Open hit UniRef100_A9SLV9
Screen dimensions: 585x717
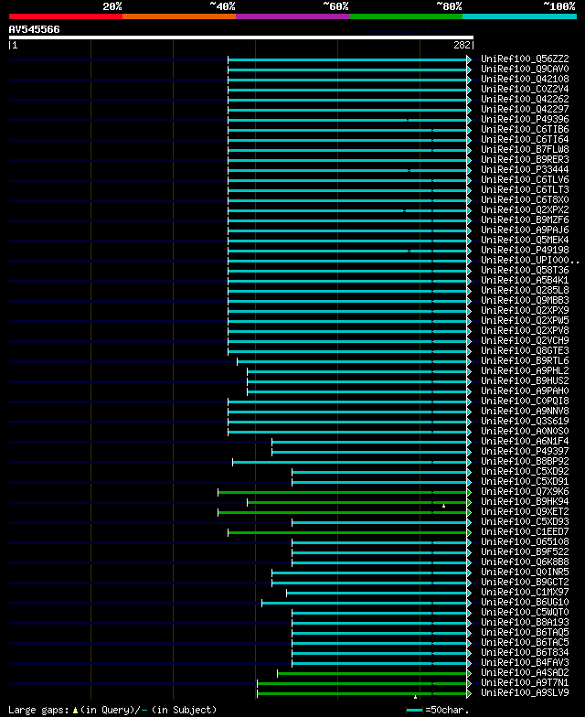(525, 693)
